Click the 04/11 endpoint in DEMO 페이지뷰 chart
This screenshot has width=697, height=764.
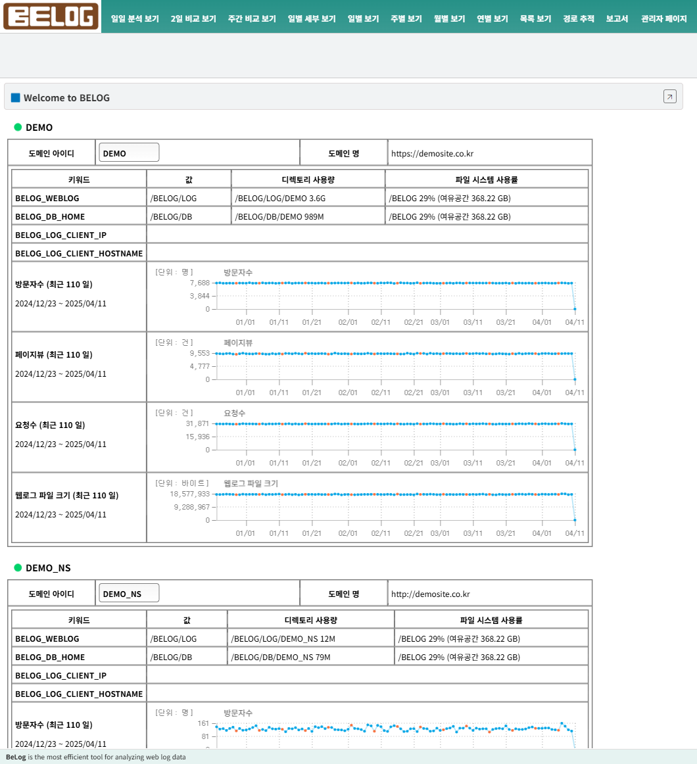coord(575,379)
